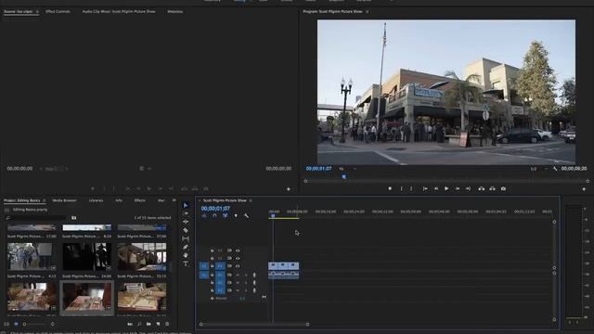Viewport: 594px width, 334px height.
Task: Click the Clear trash icon in Project panel
Action: [167, 324]
